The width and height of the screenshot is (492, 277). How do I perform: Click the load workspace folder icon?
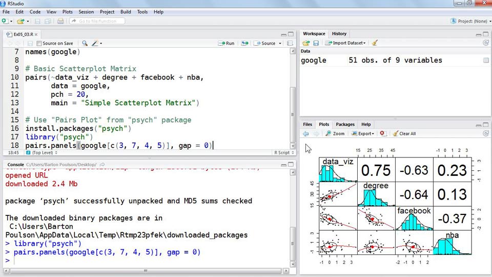coord(306,43)
